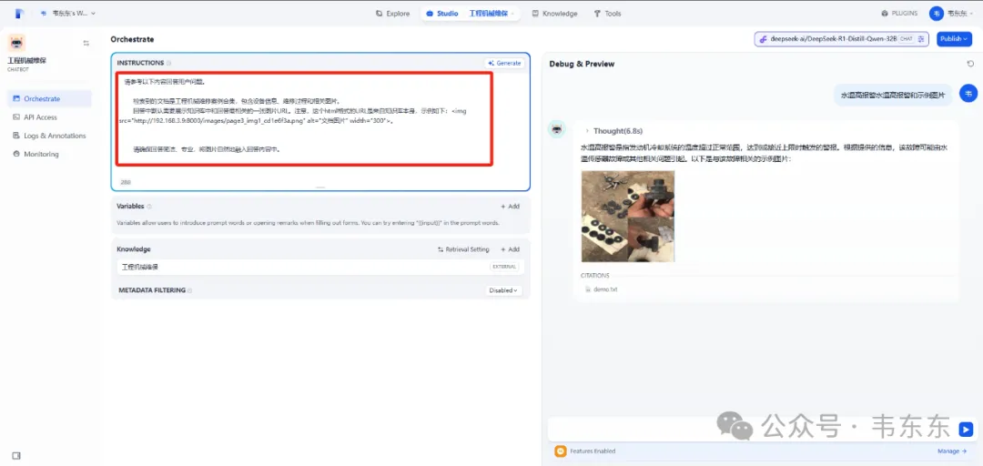
Task: Open model parameter settings icon beside CHAT badge
Action: (x=921, y=39)
